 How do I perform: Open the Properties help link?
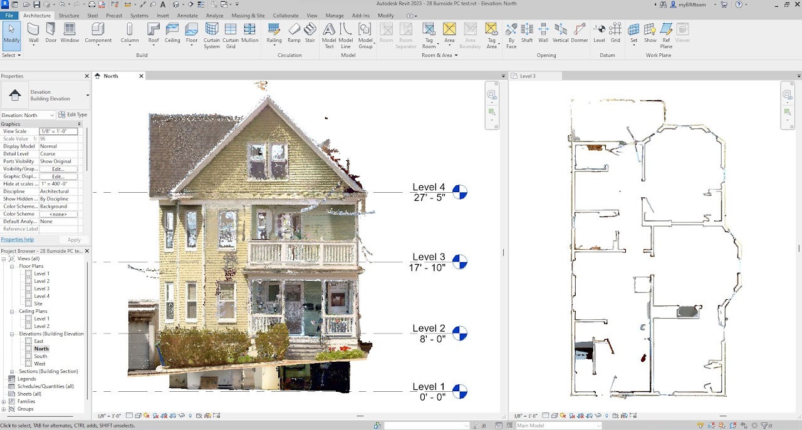tap(18, 239)
